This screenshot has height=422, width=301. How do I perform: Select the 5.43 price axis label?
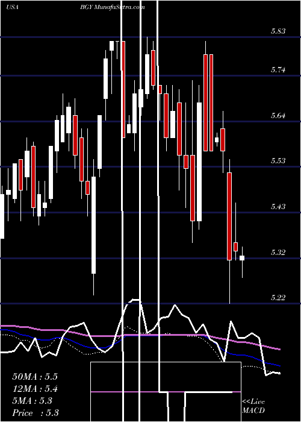[x=278, y=207]
